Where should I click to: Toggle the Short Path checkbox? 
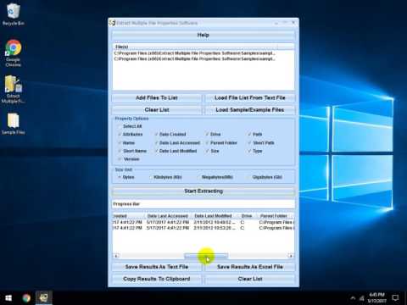(249, 143)
